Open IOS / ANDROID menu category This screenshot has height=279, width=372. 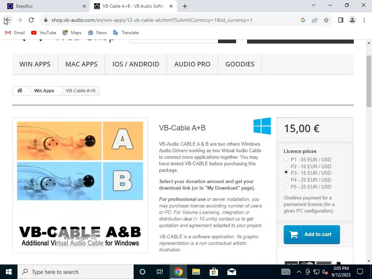pos(136,64)
